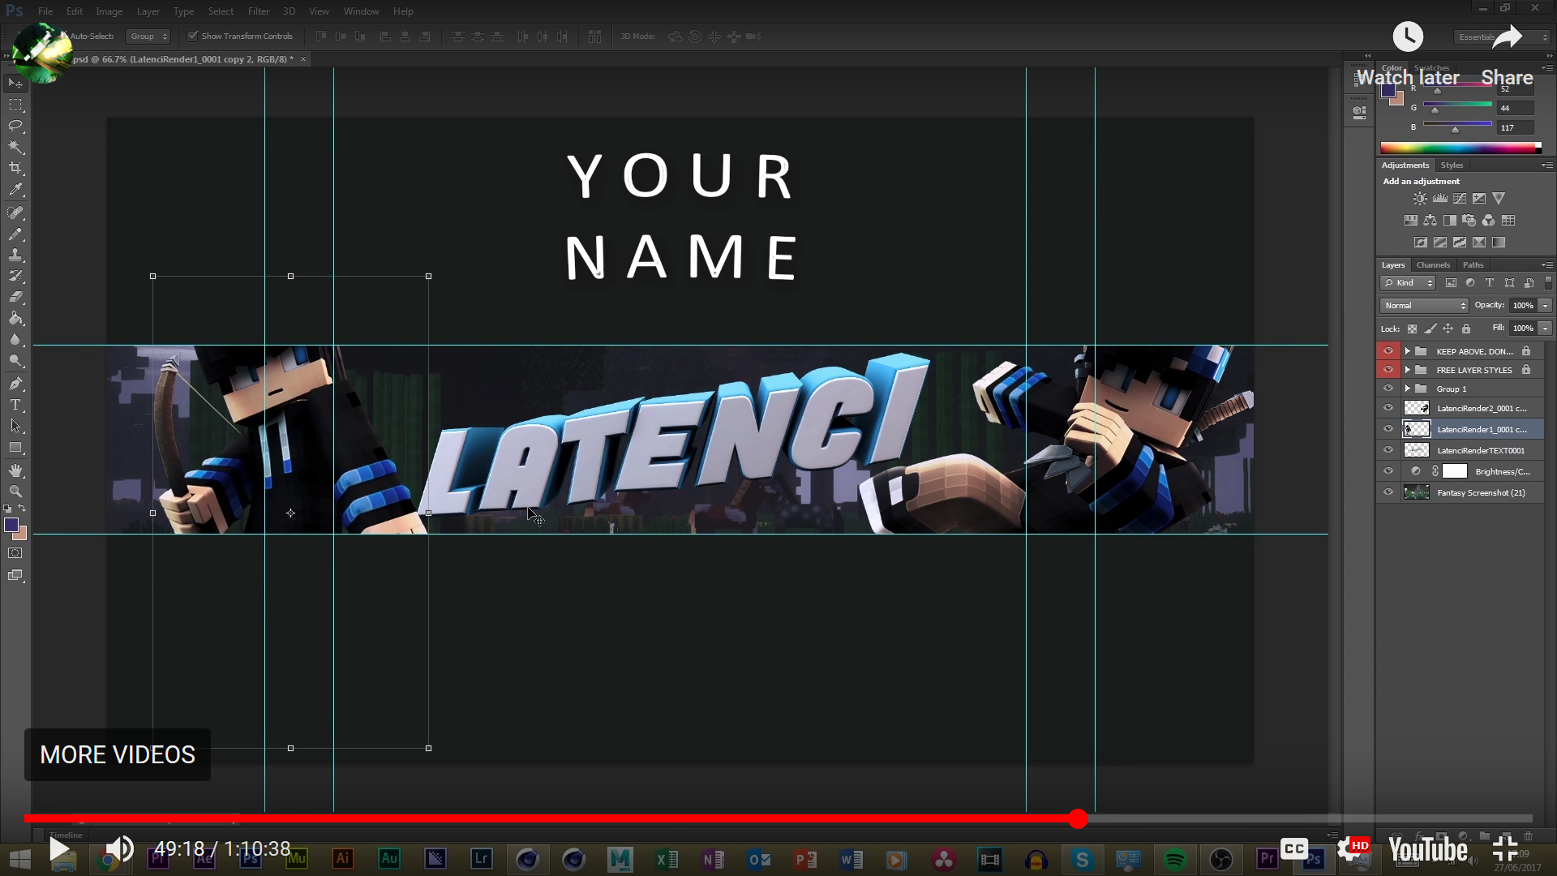The width and height of the screenshot is (1557, 876).
Task: Expand the KEEP ABOVE, DON... group
Action: point(1408,351)
